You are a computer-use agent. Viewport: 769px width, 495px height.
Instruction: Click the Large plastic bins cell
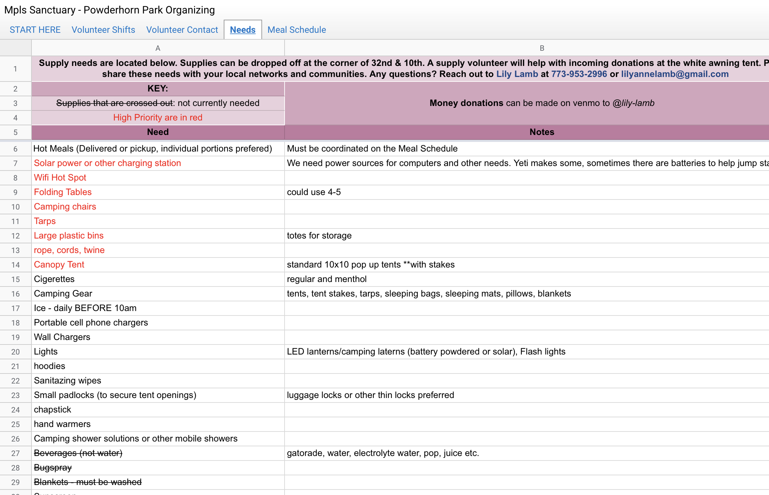pos(158,236)
